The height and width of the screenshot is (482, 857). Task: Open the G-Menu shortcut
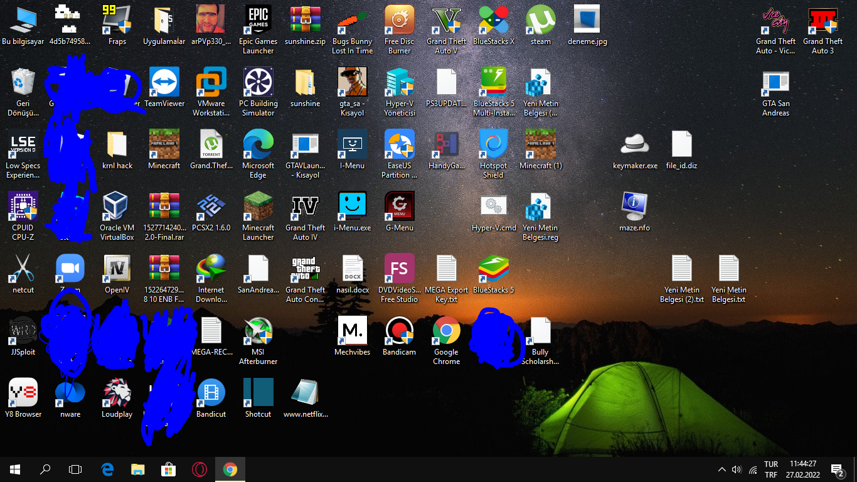pyautogui.click(x=400, y=213)
